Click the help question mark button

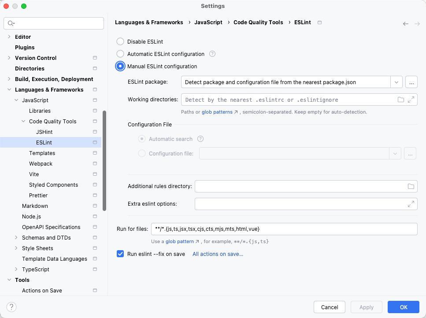11,307
